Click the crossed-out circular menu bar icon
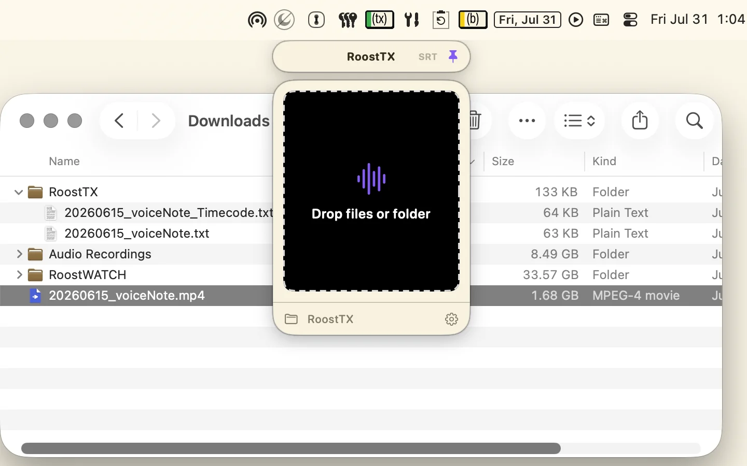 tap(284, 20)
